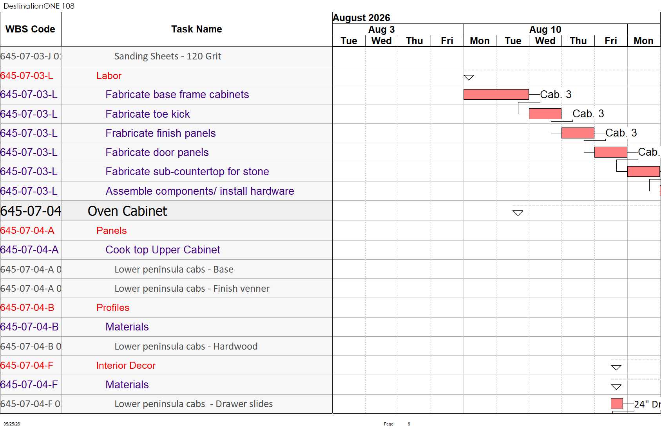
Task: Click the Interior Decor summary triangle marker
Action: pos(616,368)
